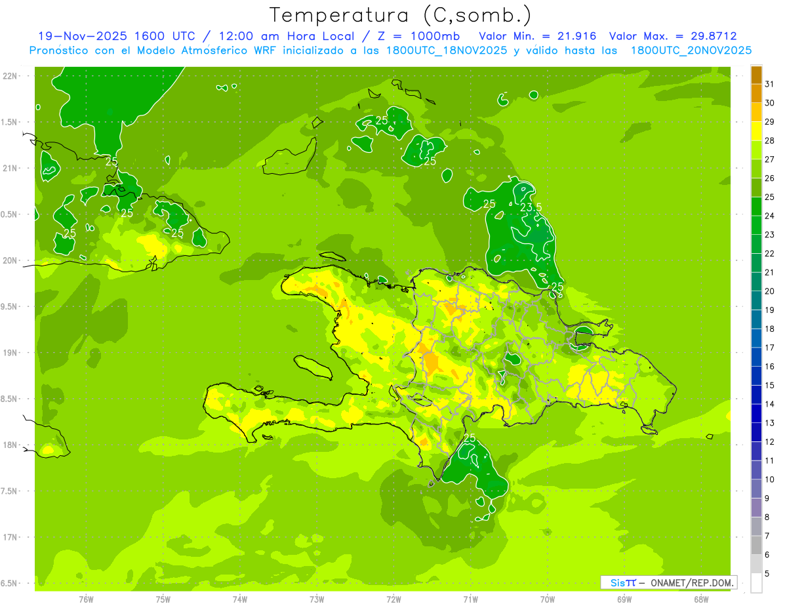
Task: Click the '23.5' contour label on map
Action: click(x=531, y=207)
